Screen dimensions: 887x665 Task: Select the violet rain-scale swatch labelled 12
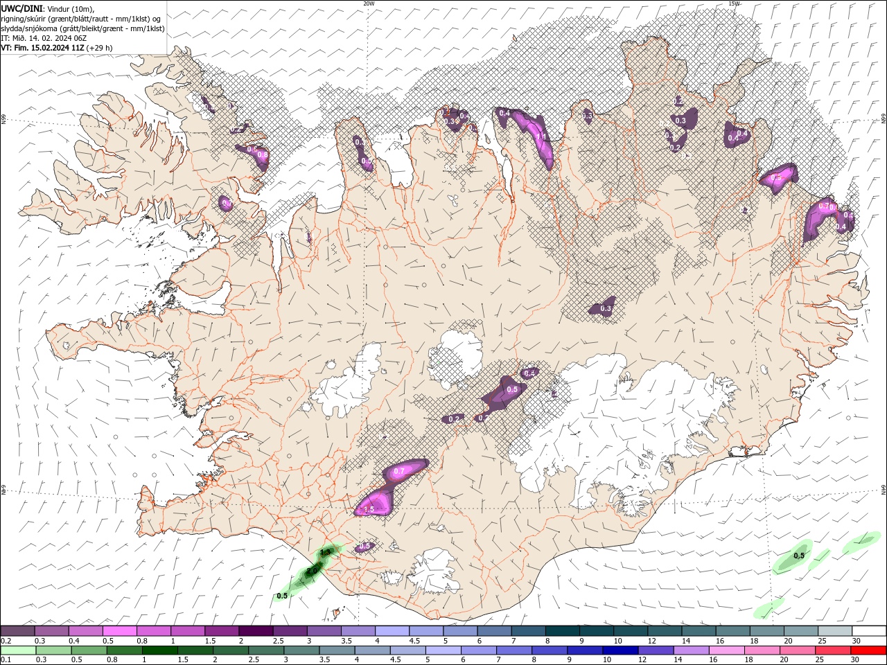click(655, 650)
